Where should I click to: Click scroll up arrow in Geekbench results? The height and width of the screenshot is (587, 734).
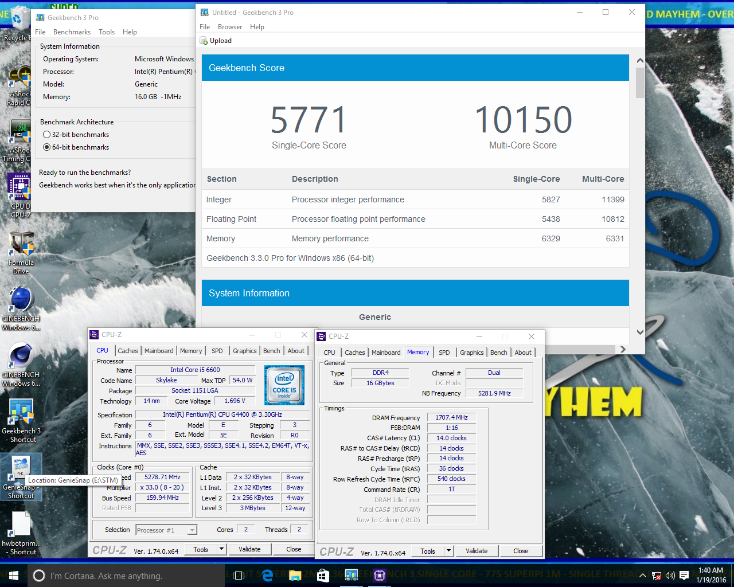pyautogui.click(x=640, y=61)
